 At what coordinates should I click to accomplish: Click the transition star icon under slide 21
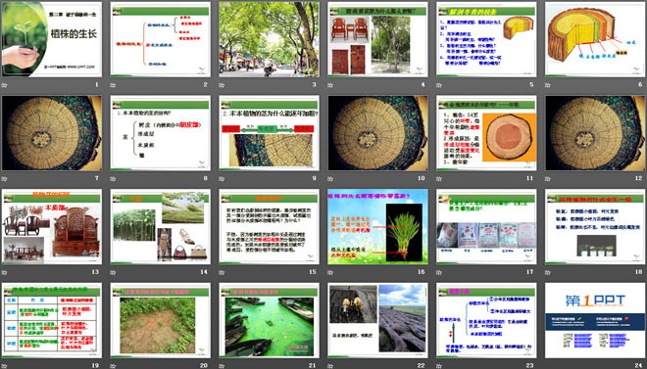(222, 366)
